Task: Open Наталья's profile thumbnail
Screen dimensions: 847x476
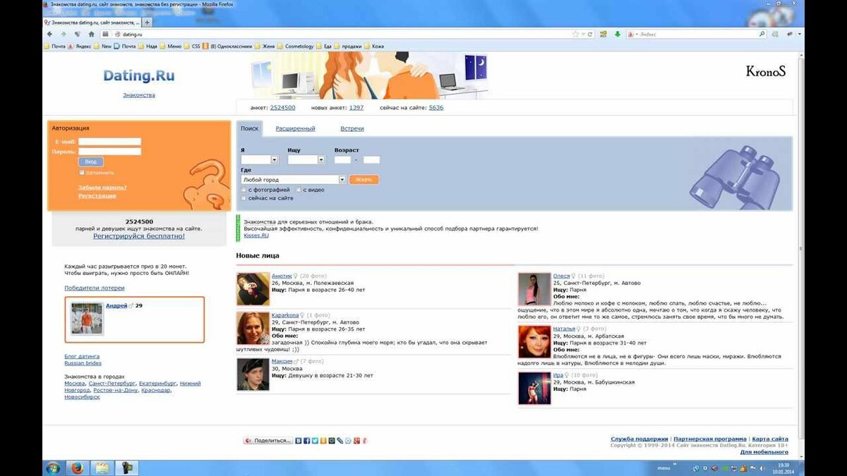Action: (534, 341)
